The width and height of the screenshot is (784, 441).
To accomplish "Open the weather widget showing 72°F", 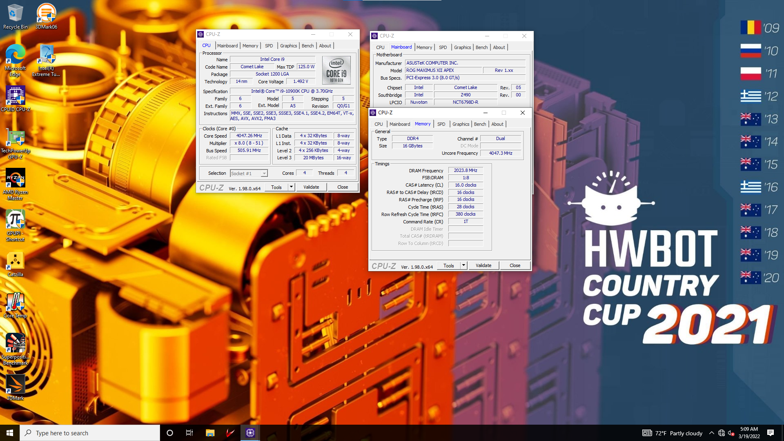I will pos(672,433).
